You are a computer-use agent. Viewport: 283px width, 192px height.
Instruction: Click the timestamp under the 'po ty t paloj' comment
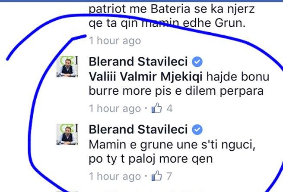click(115, 177)
